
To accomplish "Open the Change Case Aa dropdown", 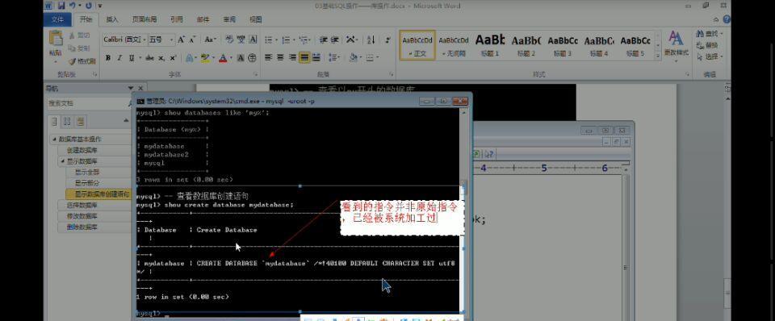I will click(x=210, y=40).
